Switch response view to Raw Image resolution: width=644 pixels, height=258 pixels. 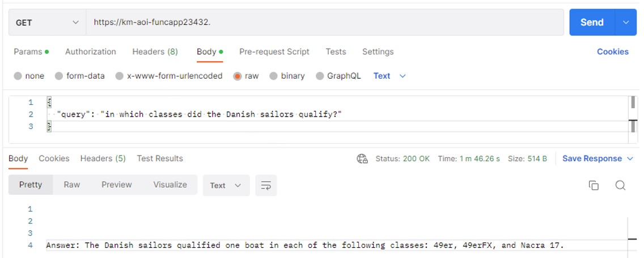click(71, 184)
